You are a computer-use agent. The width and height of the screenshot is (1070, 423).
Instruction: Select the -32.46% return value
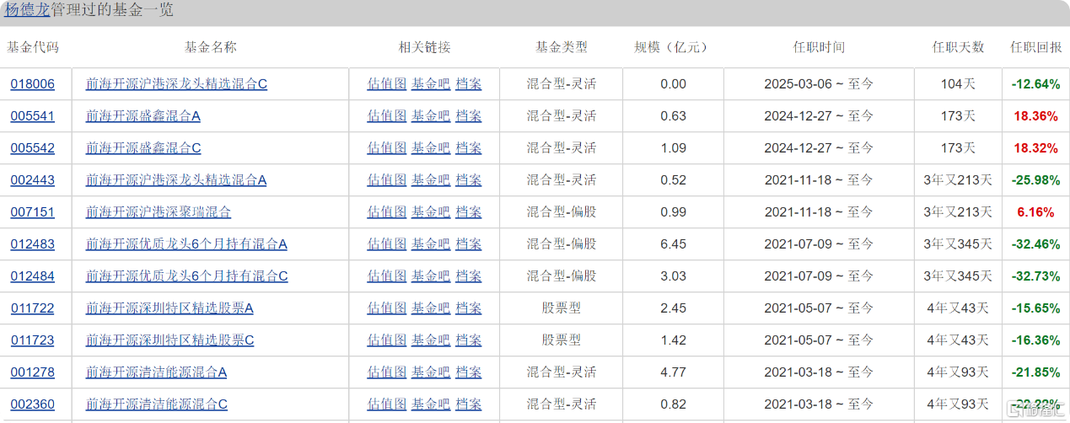1036,244
